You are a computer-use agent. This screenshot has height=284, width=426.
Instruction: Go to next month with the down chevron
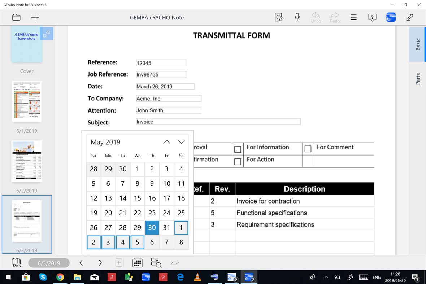coord(181,141)
